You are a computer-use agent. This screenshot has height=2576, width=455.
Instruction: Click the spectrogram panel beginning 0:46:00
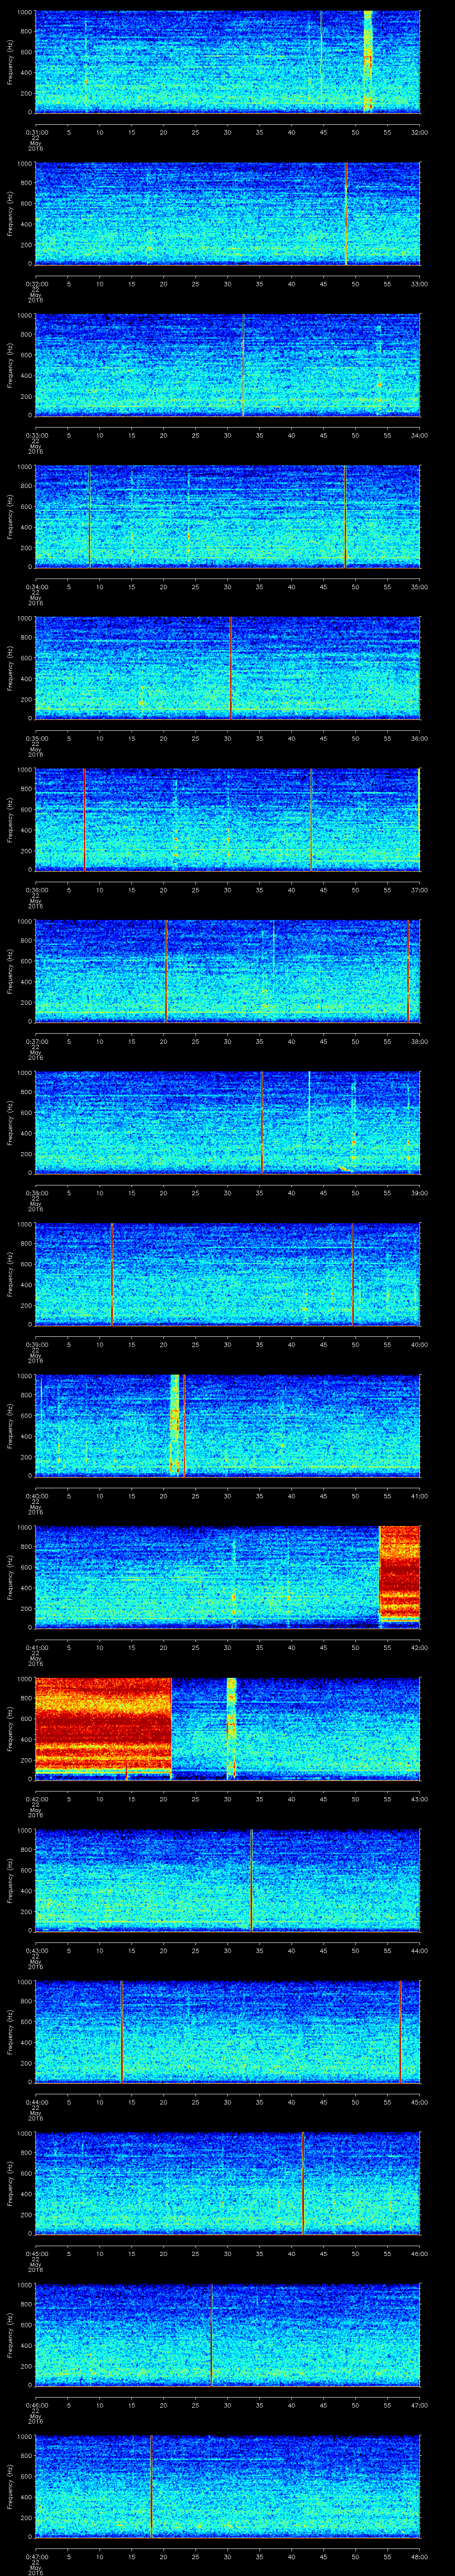pos(228,2335)
